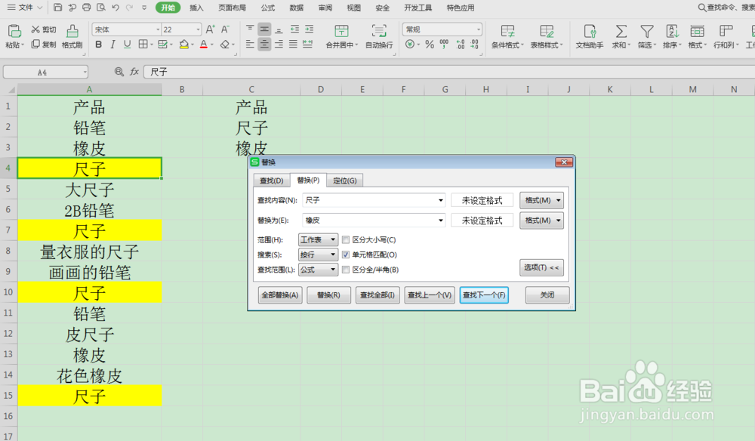
Task: Open the 插入 ribbon tab
Action: pos(196,8)
